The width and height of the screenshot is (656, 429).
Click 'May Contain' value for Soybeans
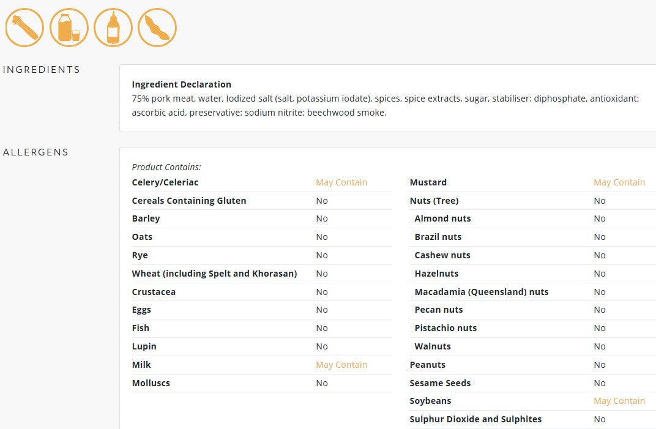[x=619, y=401]
